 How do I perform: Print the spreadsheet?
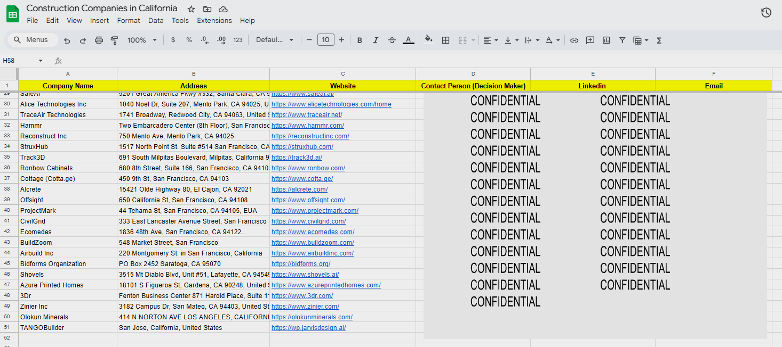click(99, 40)
